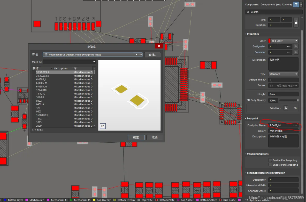
Task: Confirm with the 确定 button
Action: pyautogui.click(x=136, y=138)
